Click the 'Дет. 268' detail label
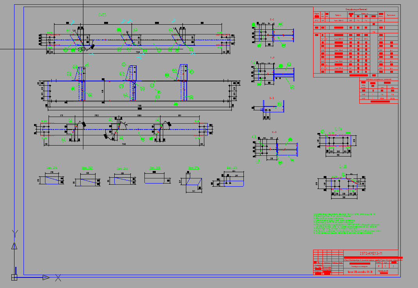Screen dimensions: 418x288 (155, 168)
